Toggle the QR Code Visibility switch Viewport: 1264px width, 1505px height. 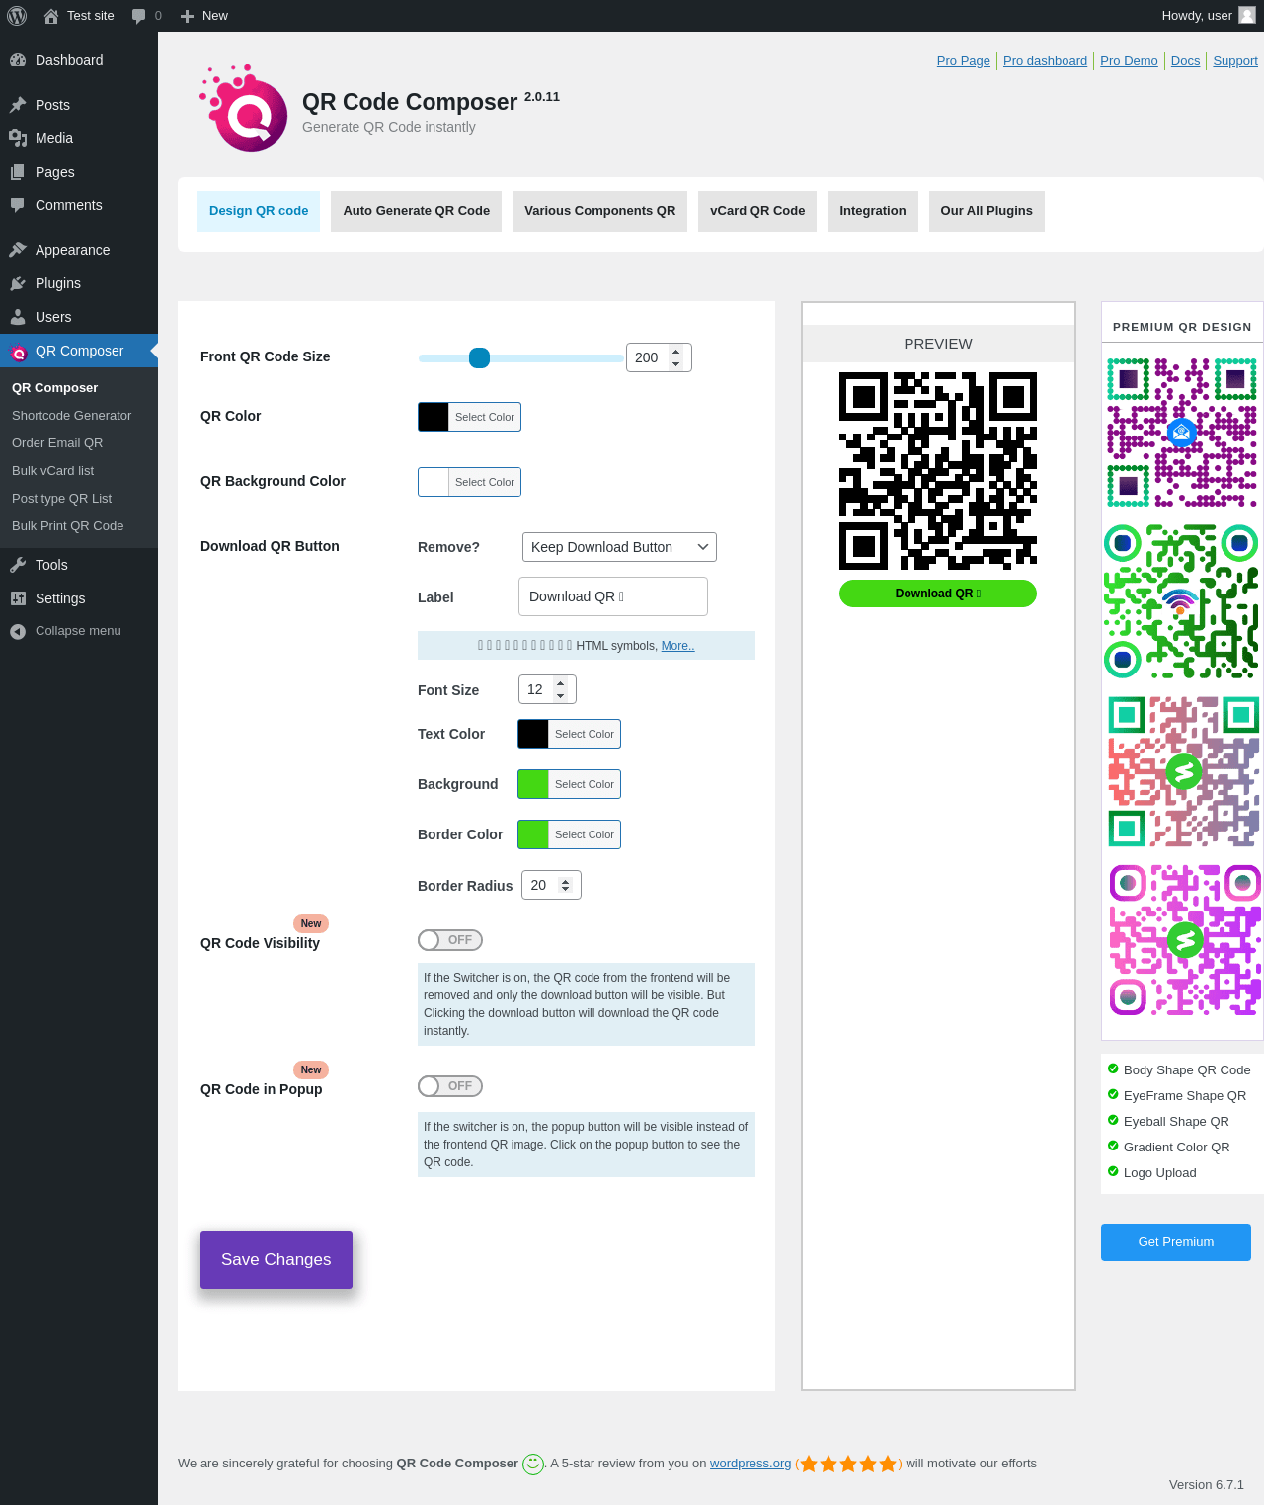point(450,940)
